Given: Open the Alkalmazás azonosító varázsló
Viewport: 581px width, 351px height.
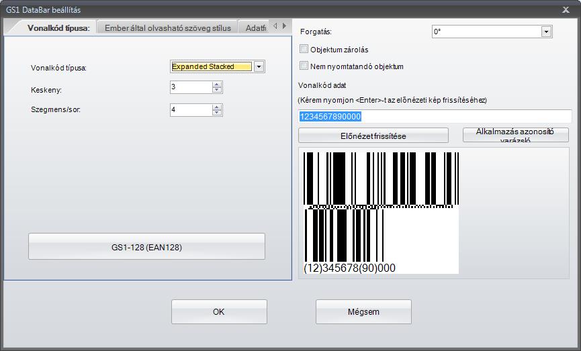Looking at the screenshot, I should click(515, 135).
